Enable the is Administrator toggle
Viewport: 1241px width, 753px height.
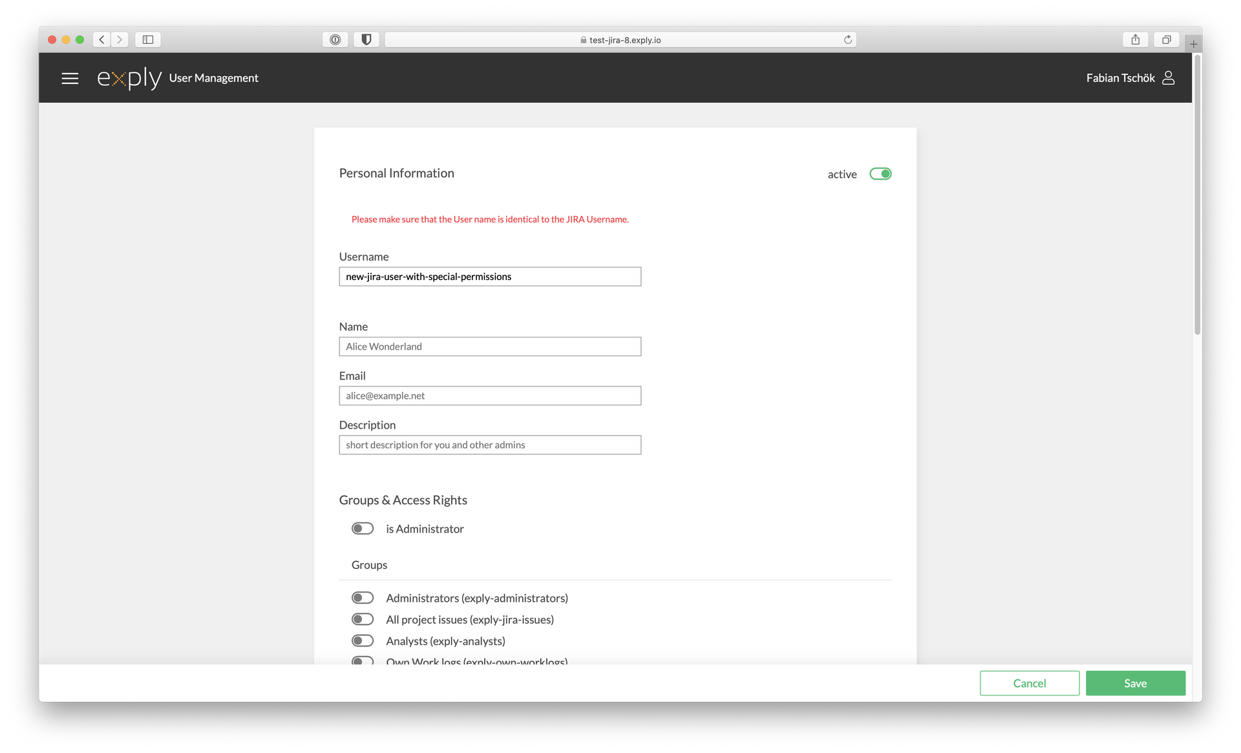(x=363, y=529)
